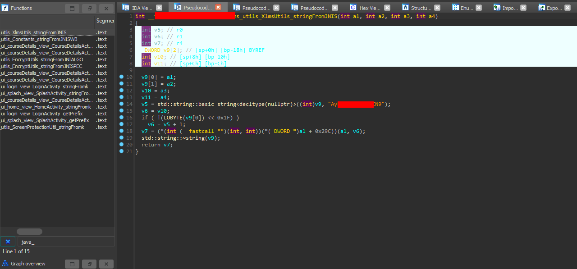Toggle breakpoint dot on line 15
Viewport: 577px width, 269px height.
click(121, 111)
